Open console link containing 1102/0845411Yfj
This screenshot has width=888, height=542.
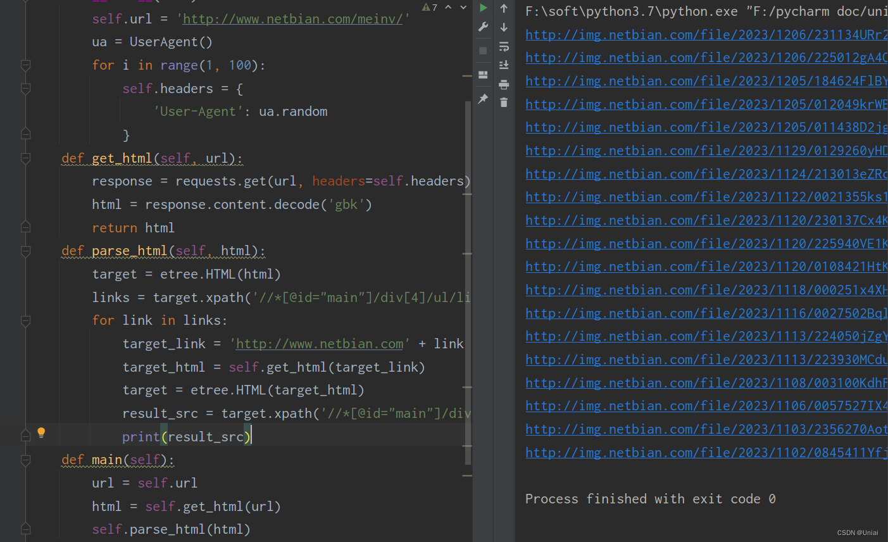pyautogui.click(x=706, y=453)
